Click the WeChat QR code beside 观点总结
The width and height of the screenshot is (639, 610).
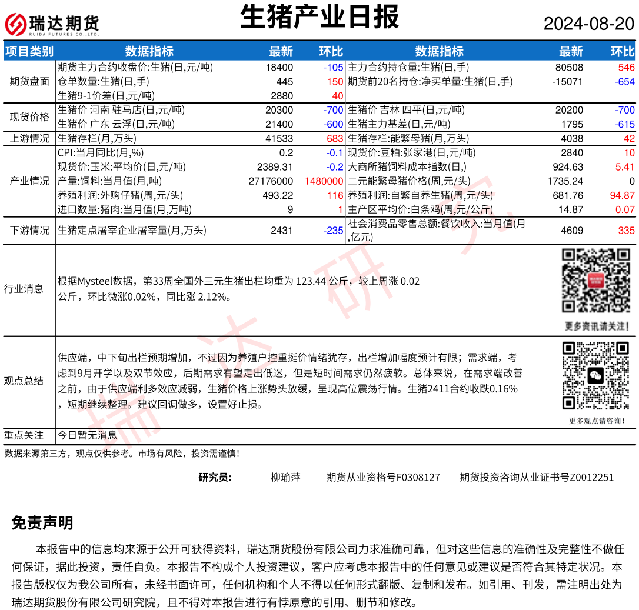(596, 375)
